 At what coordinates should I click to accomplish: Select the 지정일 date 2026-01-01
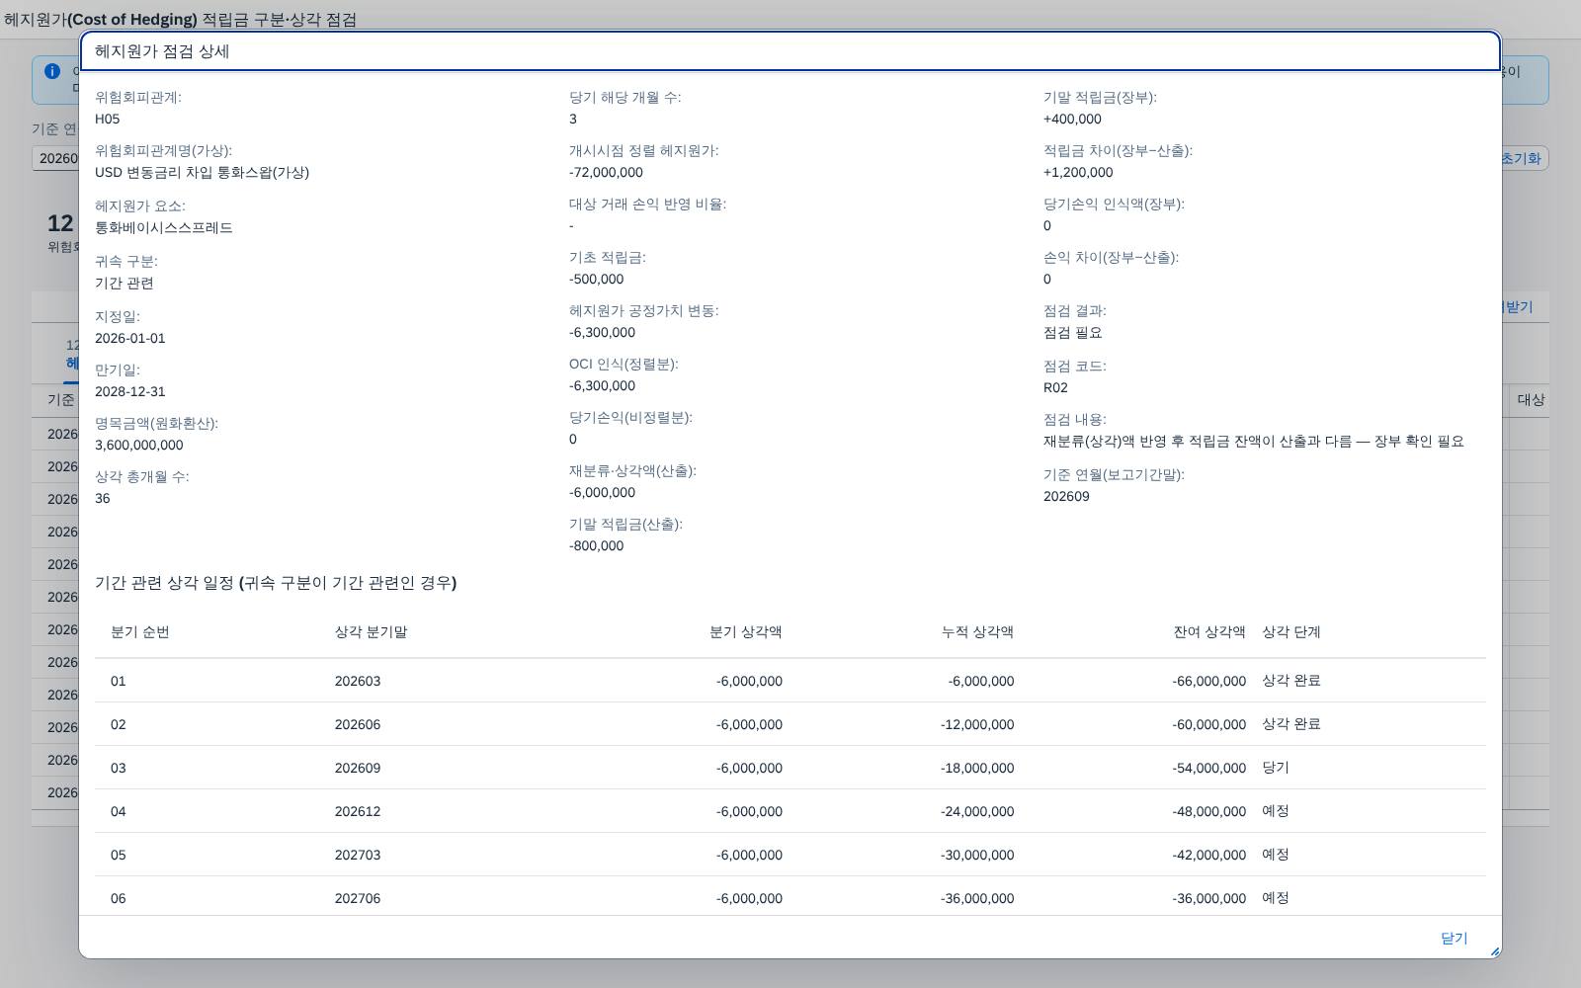[x=130, y=338]
